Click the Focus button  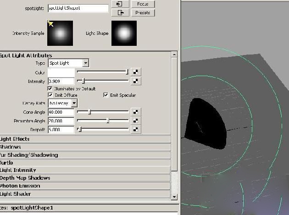143,4
